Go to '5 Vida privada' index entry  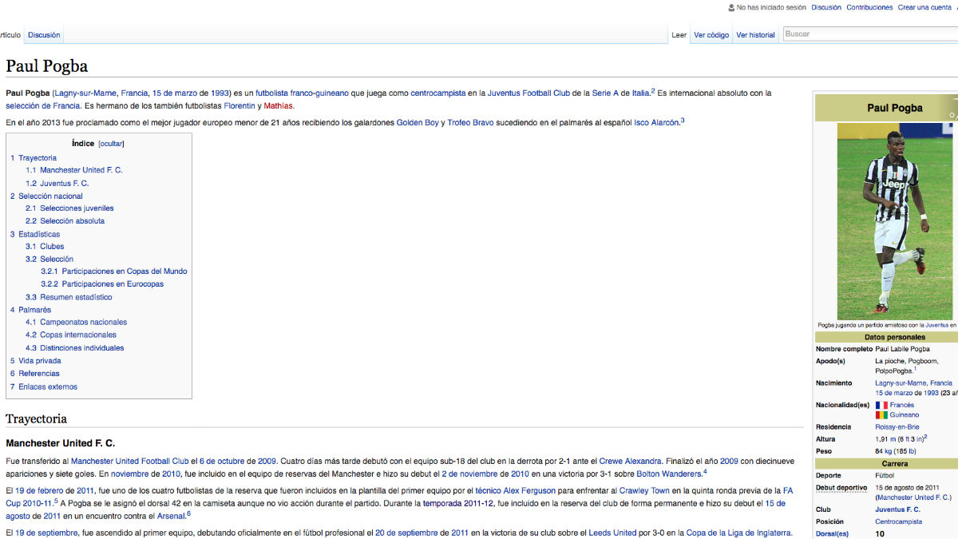[36, 361]
